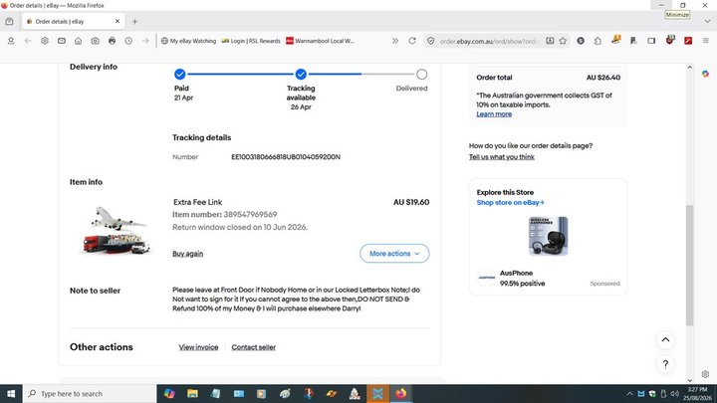717x403 pixels.
Task: Open the My eBay Watching bookmark
Action: tap(188, 41)
